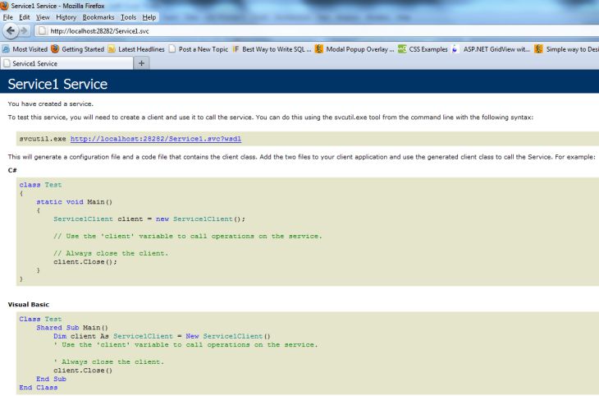
Task: Open the Bookmarks menu
Action: (98, 17)
